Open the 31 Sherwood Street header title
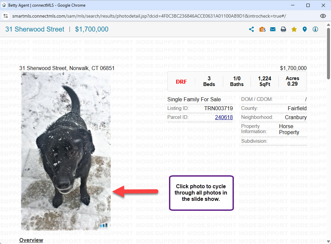Viewport: 331px width, 244px height. coord(35,29)
